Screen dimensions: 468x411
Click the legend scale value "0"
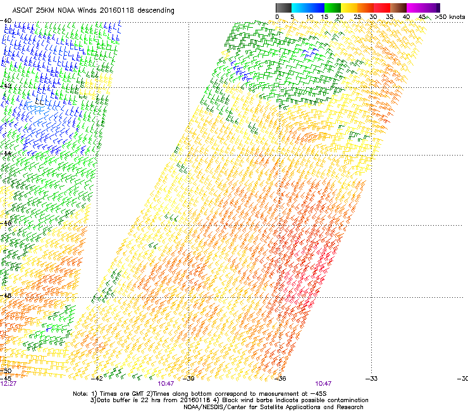277,17
